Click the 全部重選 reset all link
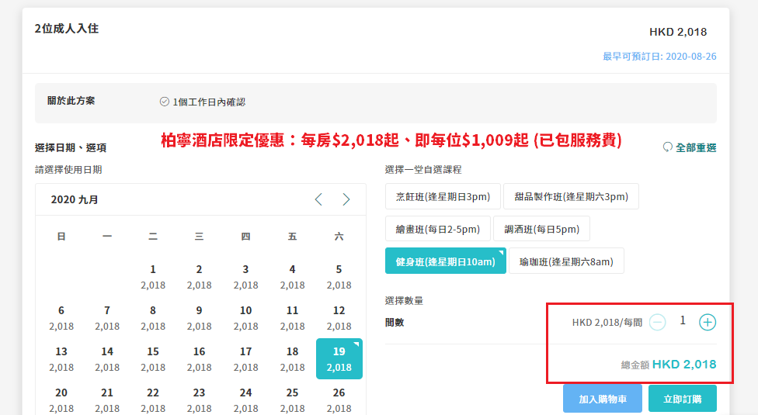Viewport: 758px width, 415px height. (x=690, y=147)
